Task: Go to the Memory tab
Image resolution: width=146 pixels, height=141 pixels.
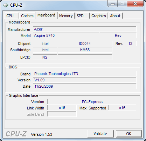Action: point(66,16)
